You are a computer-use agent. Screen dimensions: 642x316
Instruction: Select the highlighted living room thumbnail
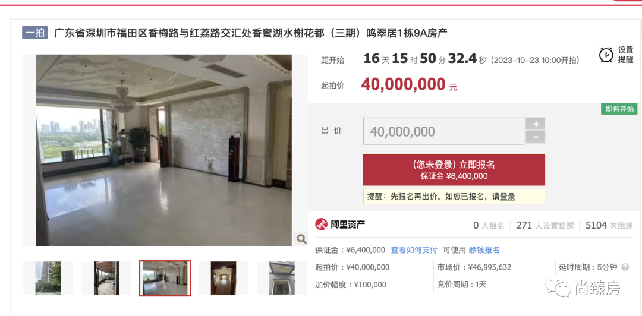(x=165, y=279)
